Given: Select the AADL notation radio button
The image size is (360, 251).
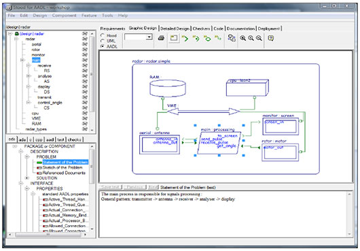Looking at the screenshot, I should tap(103, 46).
